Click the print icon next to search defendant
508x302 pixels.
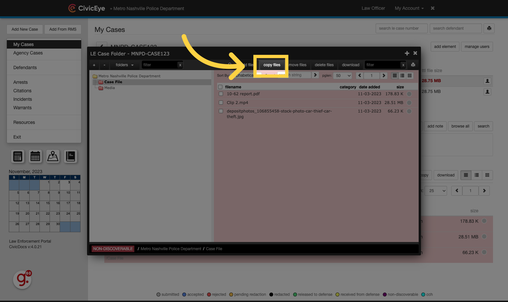click(489, 28)
